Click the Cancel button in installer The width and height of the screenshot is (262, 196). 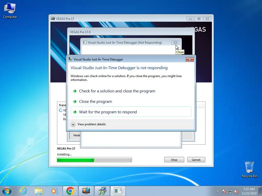[x=196, y=160]
